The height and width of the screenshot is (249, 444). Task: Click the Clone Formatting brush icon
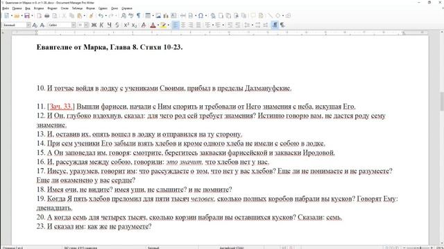coord(91,16)
